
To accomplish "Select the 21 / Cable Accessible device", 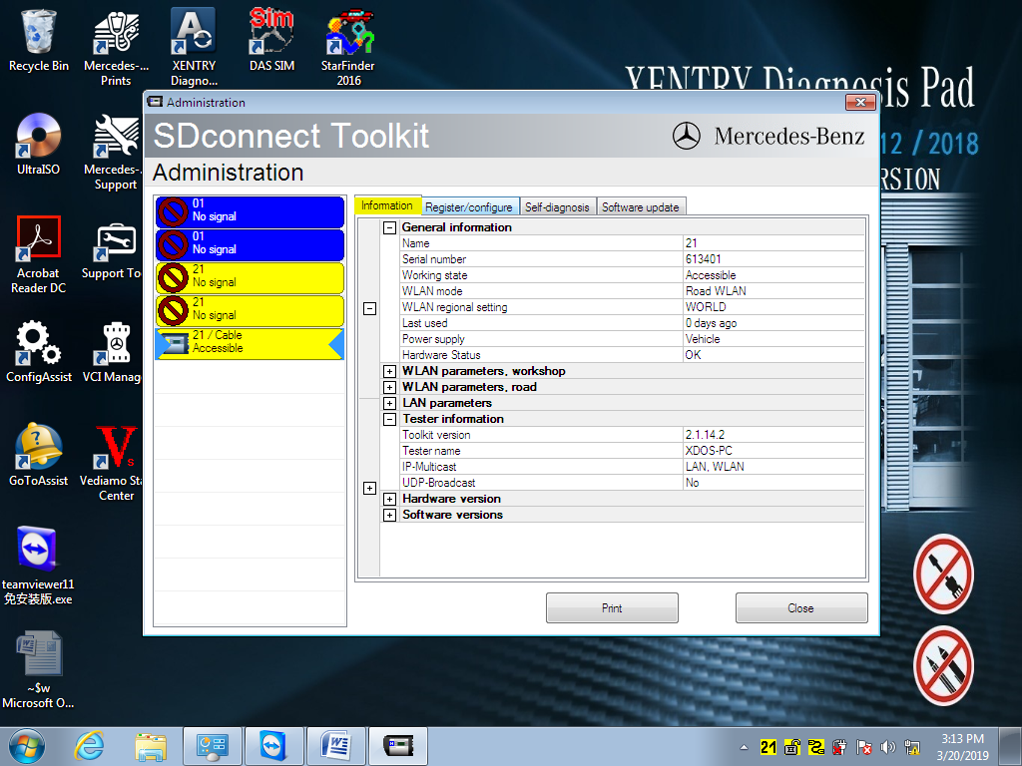I will click(250, 343).
